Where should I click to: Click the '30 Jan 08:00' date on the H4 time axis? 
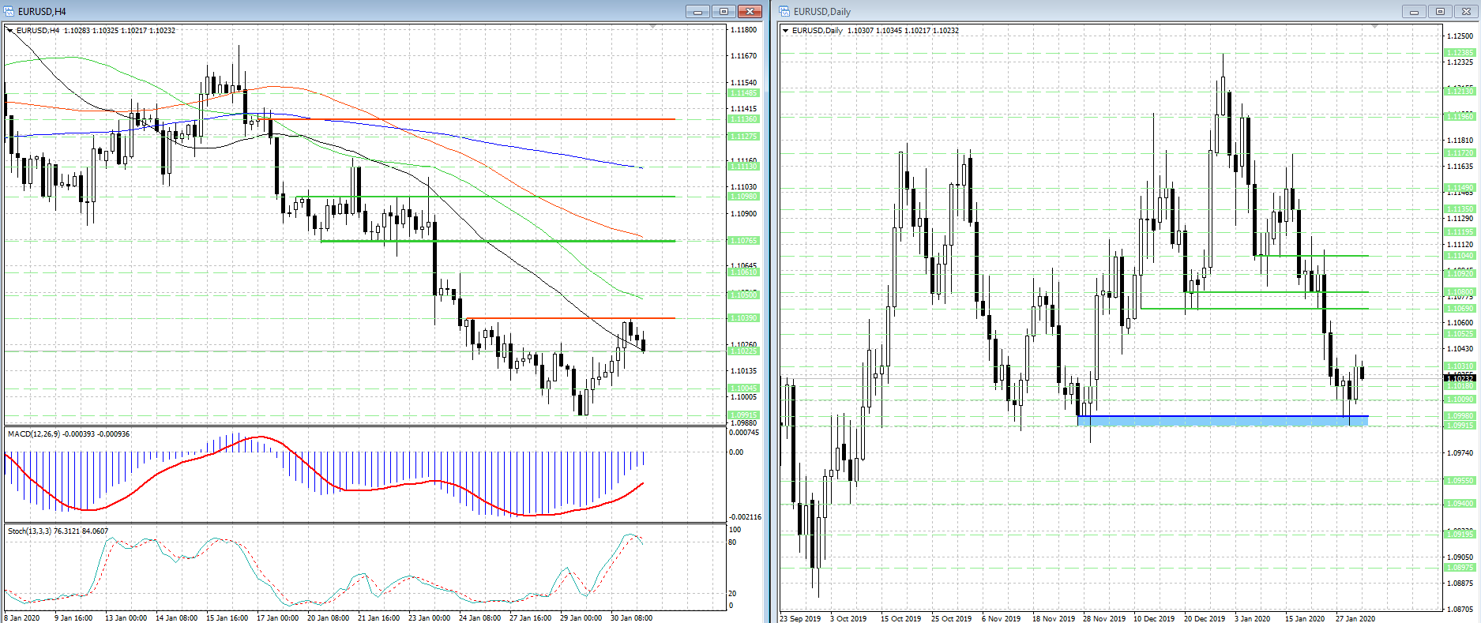tap(631, 618)
